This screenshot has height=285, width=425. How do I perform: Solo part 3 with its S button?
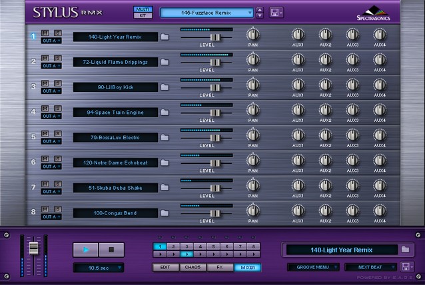pos(58,83)
